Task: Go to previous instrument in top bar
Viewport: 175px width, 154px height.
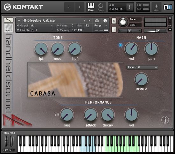Action: point(69,7)
